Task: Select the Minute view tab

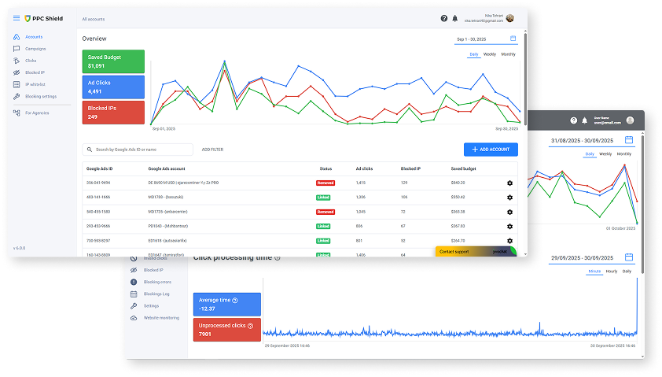Action: pyautogui.click(x=594, y=271)
